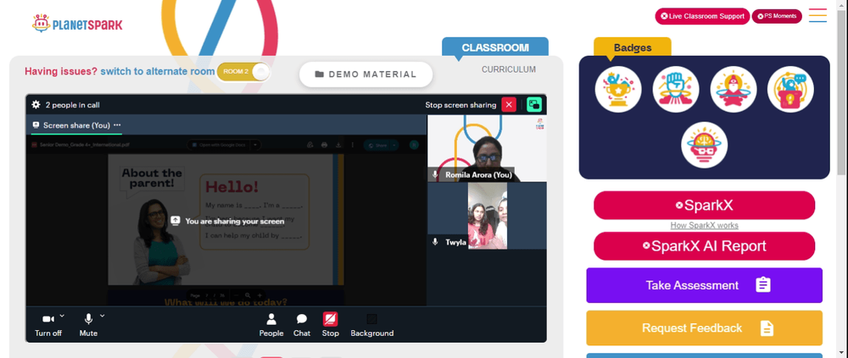
Task: Open SparkX AI Report
Action: point(704,246)
